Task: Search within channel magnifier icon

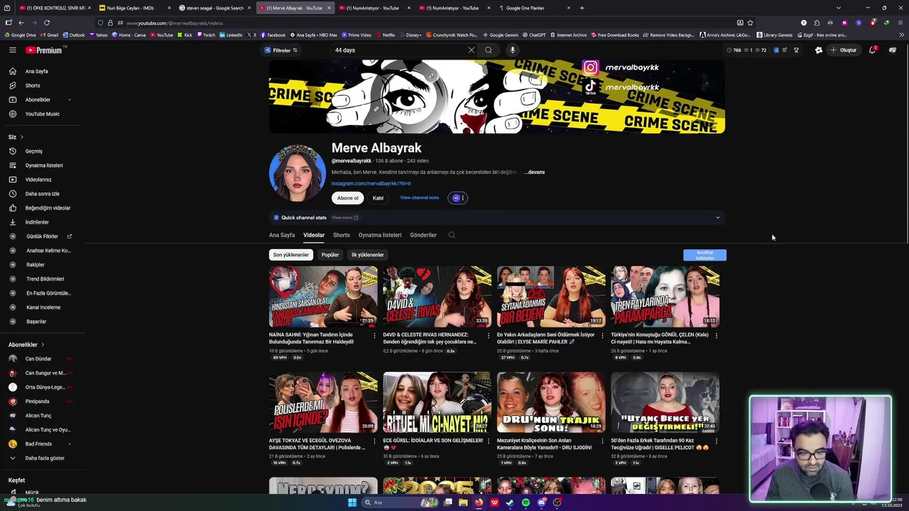Action: [x=452, y=235]
